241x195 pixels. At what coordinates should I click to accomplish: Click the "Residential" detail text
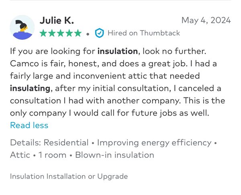[66, 142]
